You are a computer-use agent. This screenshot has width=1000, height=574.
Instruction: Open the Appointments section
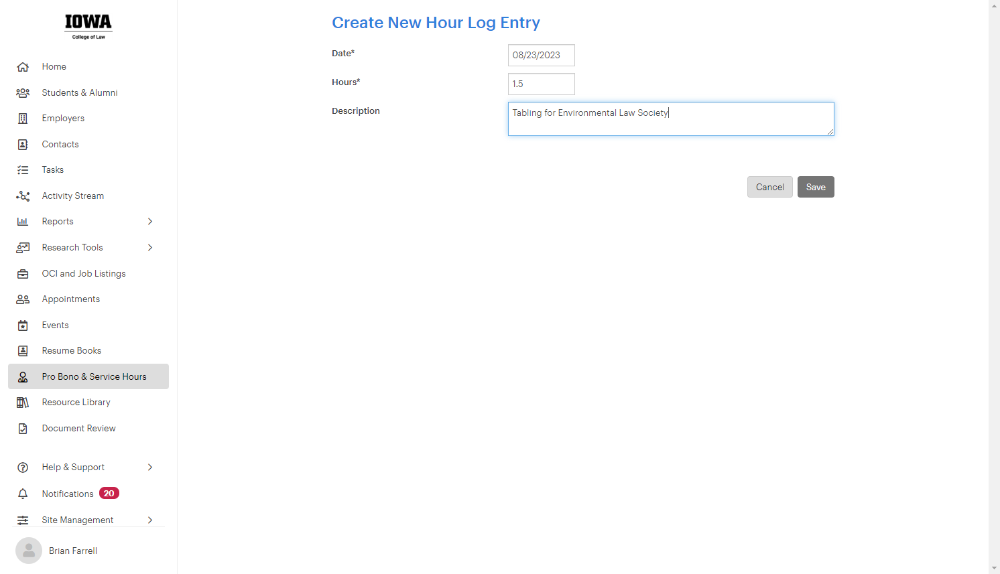(71, 299)
